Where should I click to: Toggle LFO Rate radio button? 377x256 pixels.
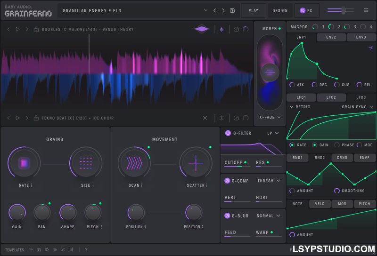(292, 145)
